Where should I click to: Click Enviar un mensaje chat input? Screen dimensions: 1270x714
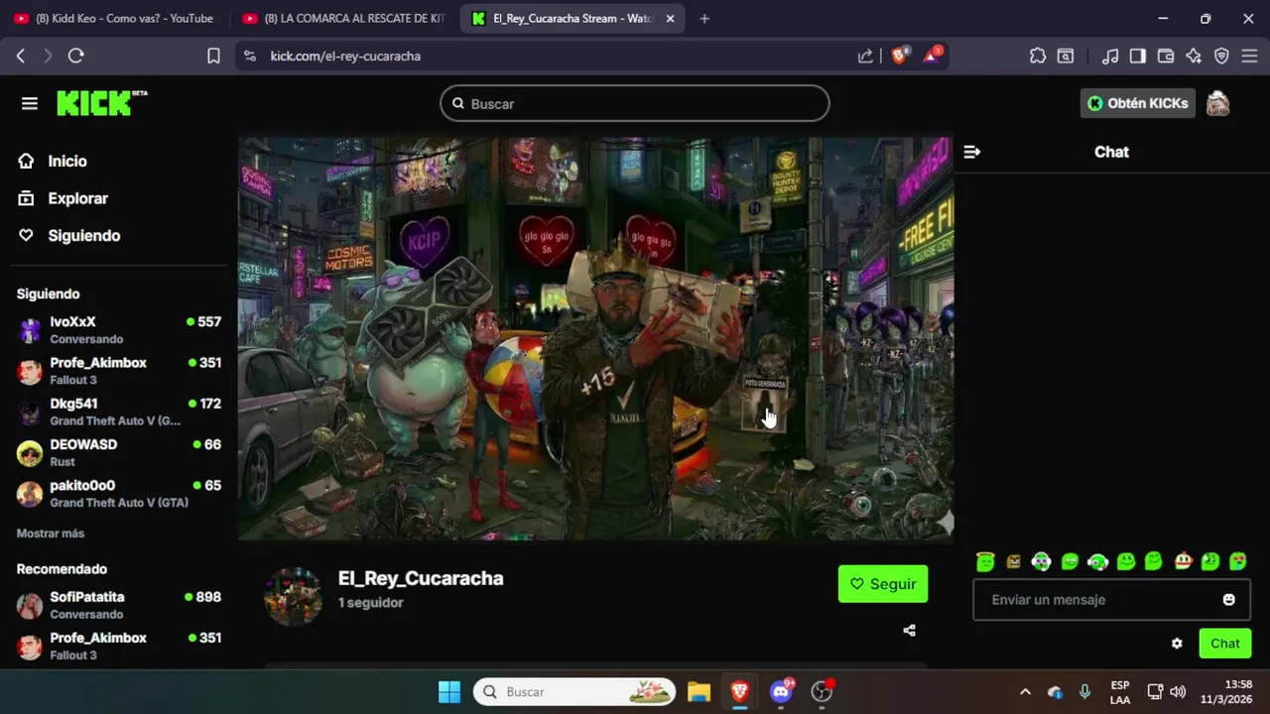point(1111,600)
